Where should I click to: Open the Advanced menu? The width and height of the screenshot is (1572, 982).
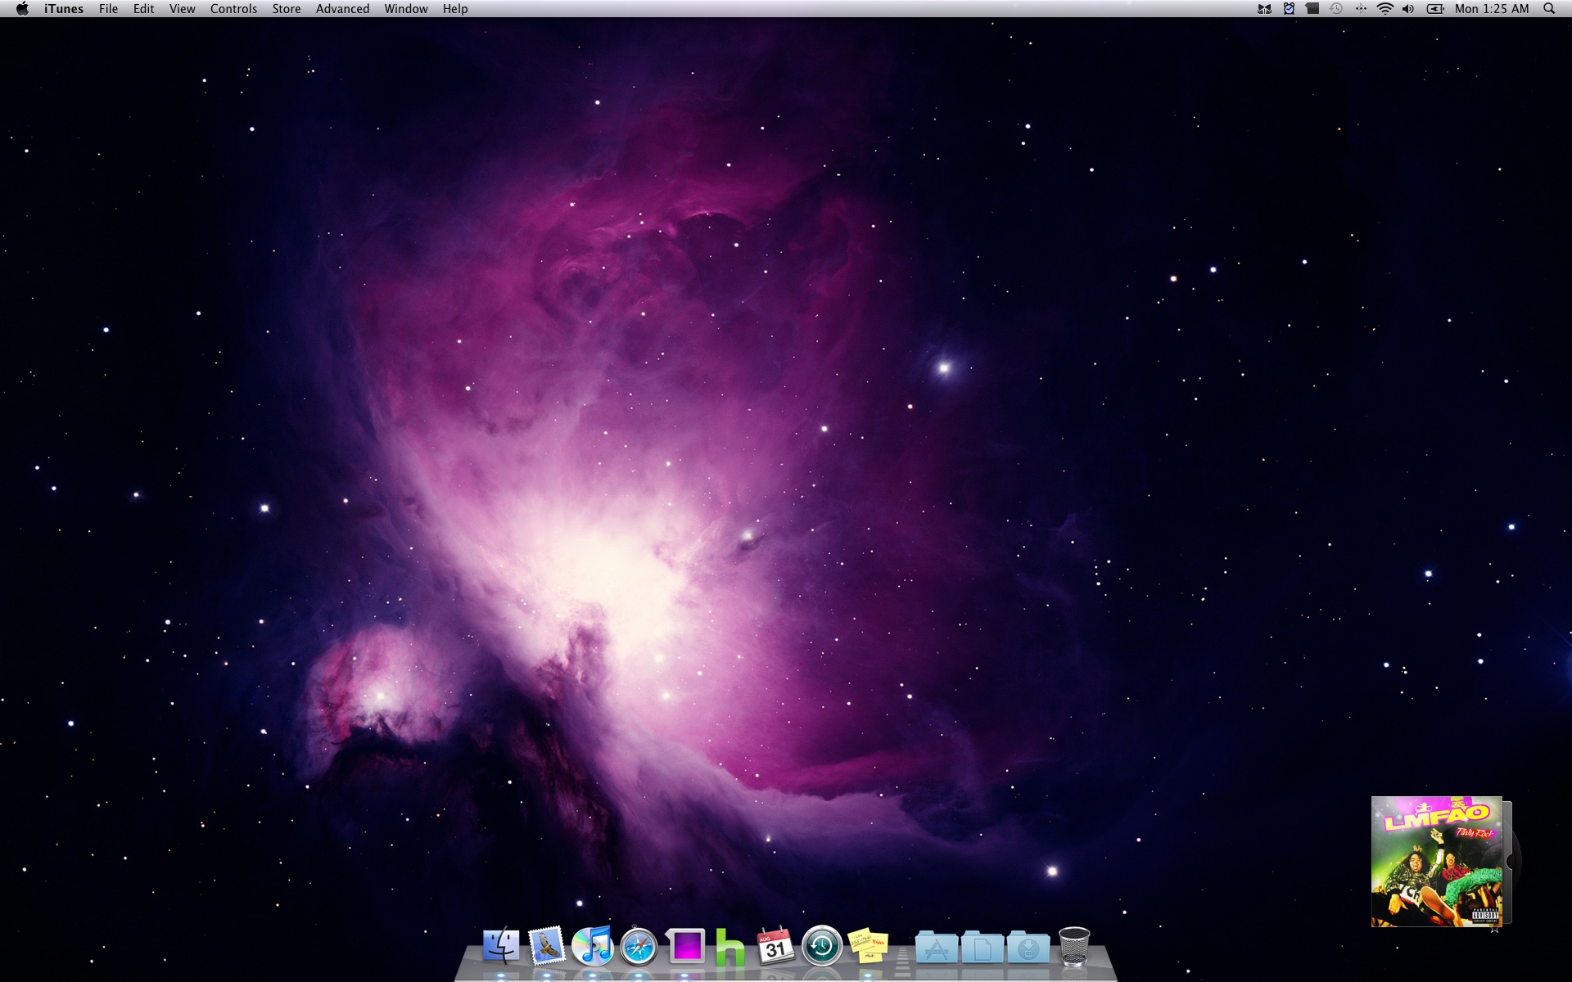(x=342, y=9)
